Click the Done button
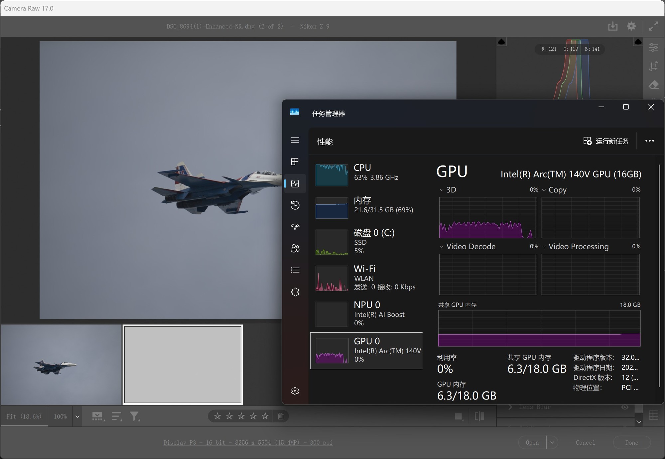665x459 pixels. click(x=631, y=442)
